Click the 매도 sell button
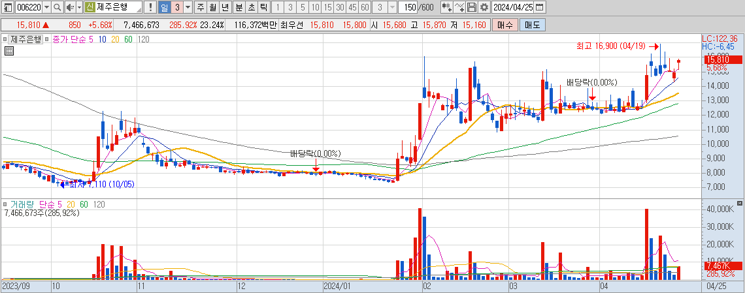 [532, 25]
